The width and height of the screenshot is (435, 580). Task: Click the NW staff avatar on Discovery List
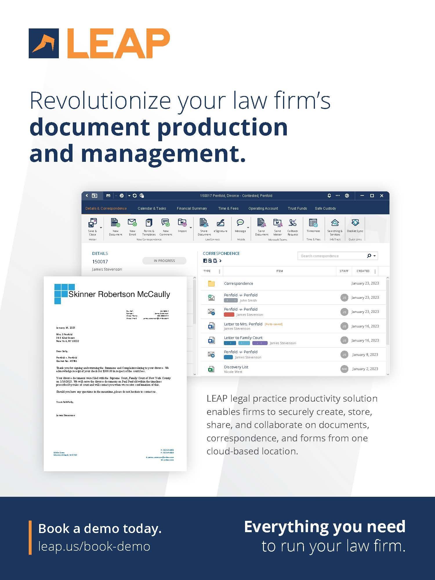(344, 369)
